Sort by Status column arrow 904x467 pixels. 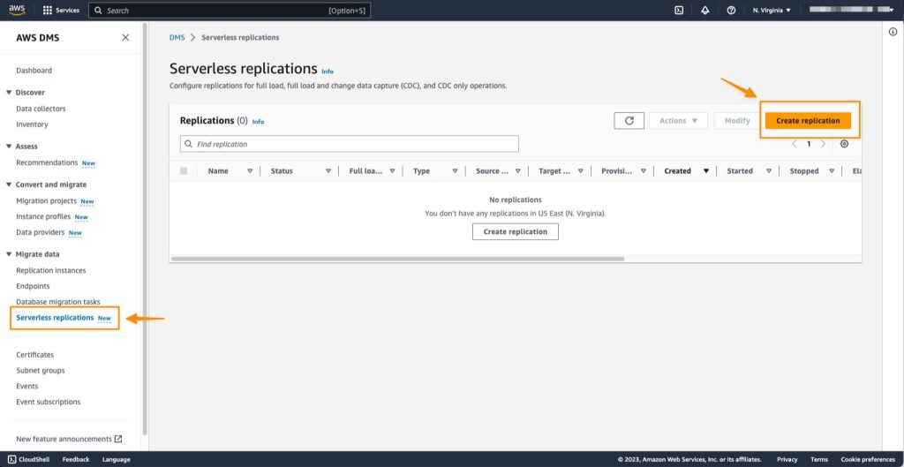(x=328, y=171)
